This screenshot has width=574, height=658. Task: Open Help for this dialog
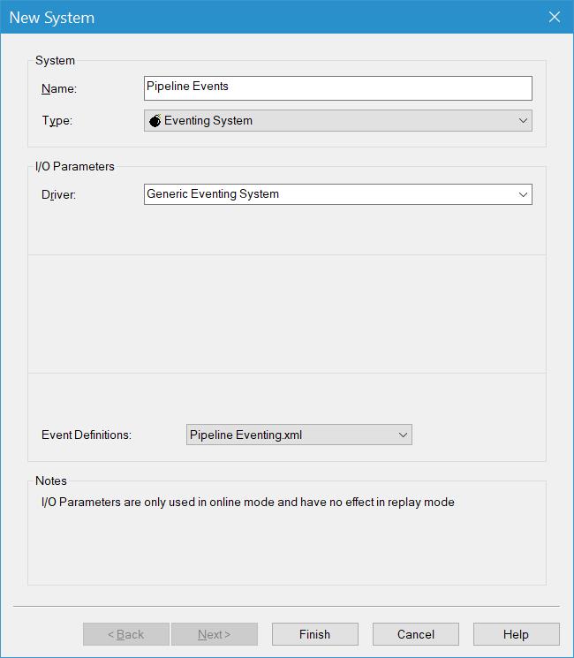[516, 634]
